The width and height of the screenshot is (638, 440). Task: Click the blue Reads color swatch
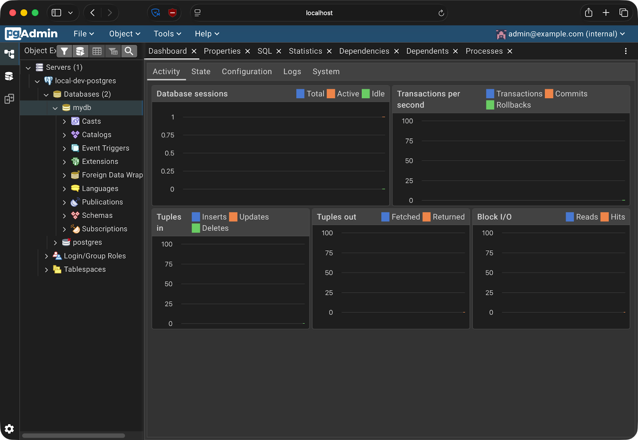(x=570, y=217)
